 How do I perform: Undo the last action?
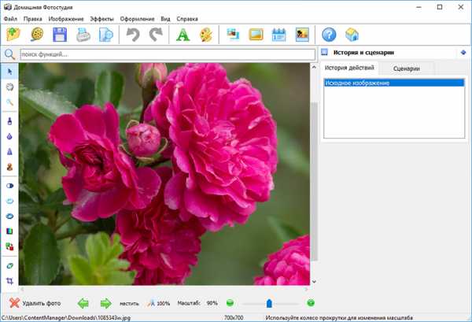(132, 35)
